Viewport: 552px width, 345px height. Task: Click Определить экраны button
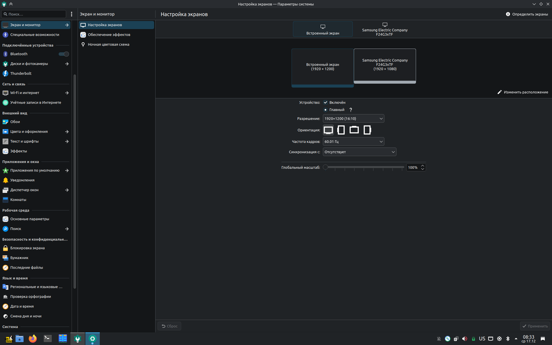pyautogui.click(x=527, y=14)
